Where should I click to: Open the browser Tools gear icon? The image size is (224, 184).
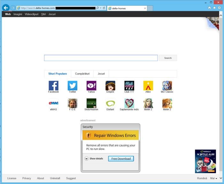click(220, 8)
